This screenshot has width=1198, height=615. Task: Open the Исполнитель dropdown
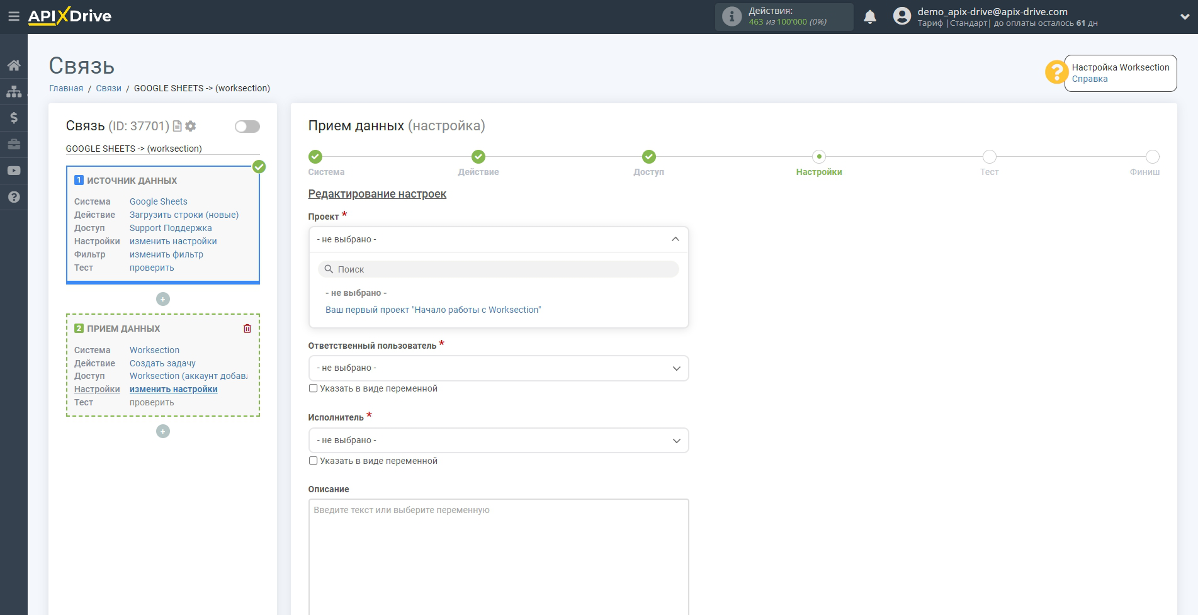click(x=499, y=441)
